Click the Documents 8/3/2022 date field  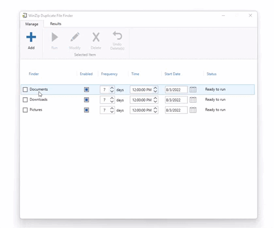click(x=176, y=90)
